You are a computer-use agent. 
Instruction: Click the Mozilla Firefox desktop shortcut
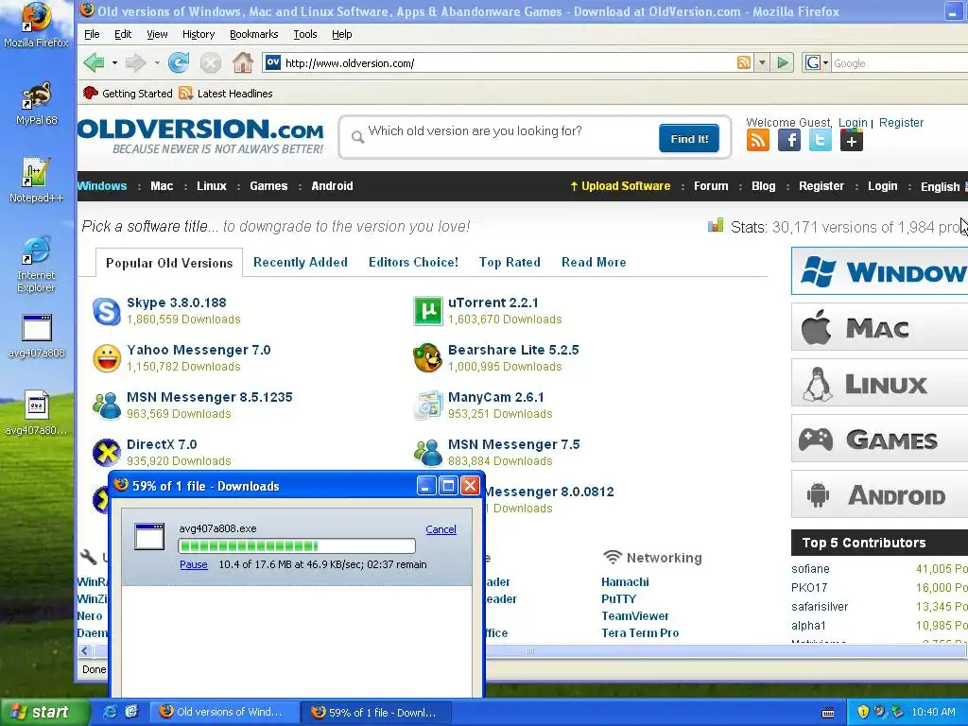(x=36, y=25)
